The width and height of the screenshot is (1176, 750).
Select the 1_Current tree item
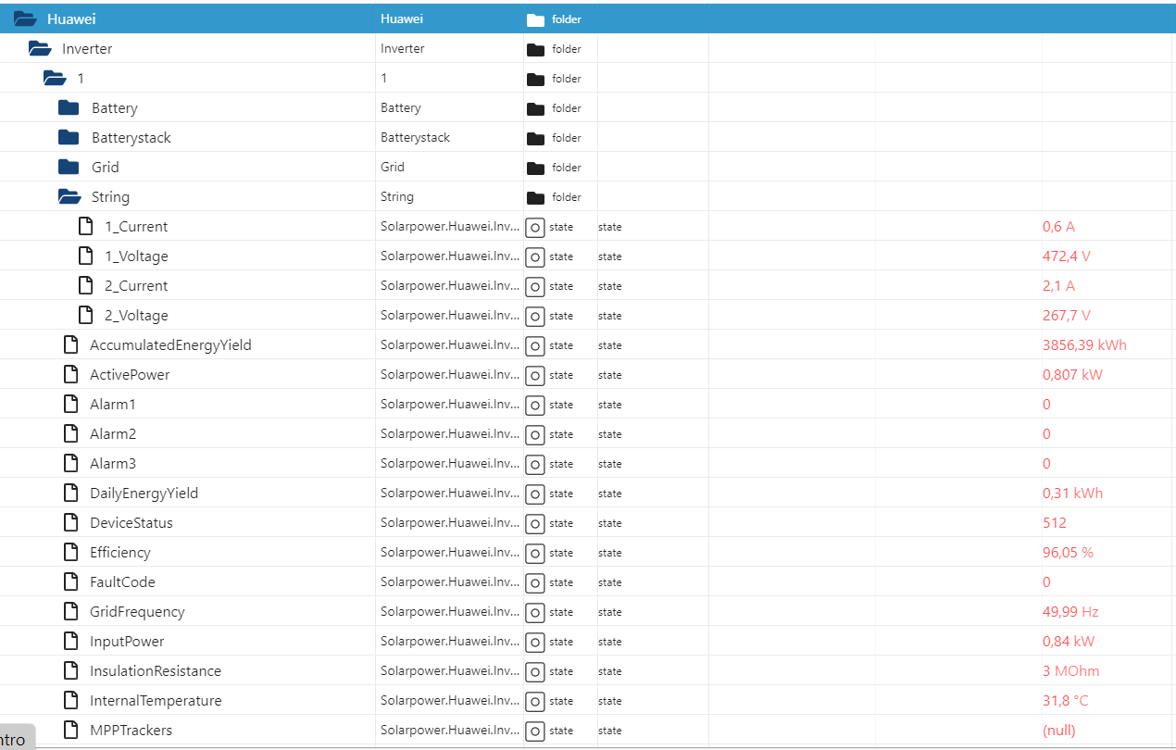[136, 226]
